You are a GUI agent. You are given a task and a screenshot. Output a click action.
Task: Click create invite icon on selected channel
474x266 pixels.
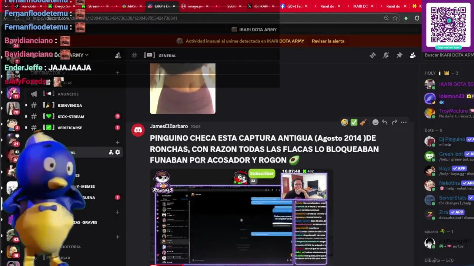pos(111,152)
